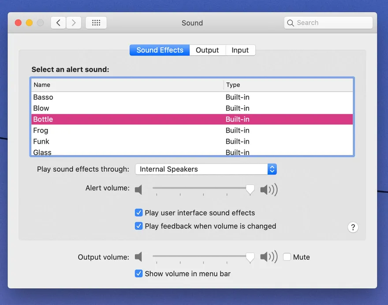The image size is (388, 305).
Task: Switch to the Input tab
Action: (240, 50)
